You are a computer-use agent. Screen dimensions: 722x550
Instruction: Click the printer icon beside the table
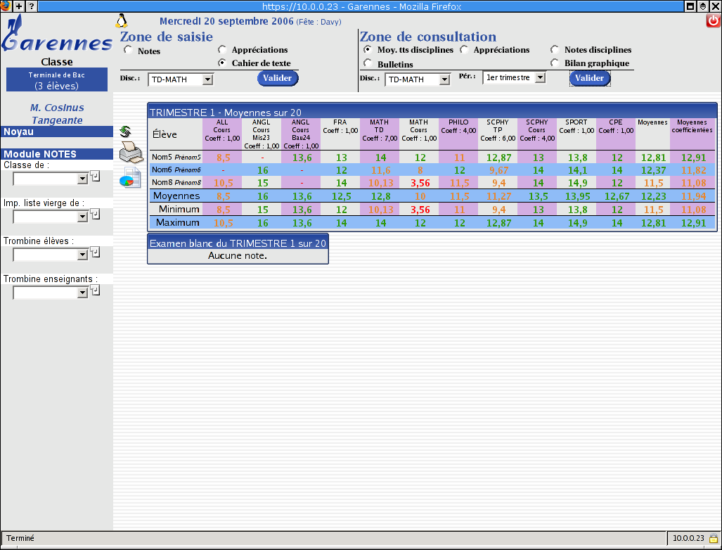coord(130,152)
